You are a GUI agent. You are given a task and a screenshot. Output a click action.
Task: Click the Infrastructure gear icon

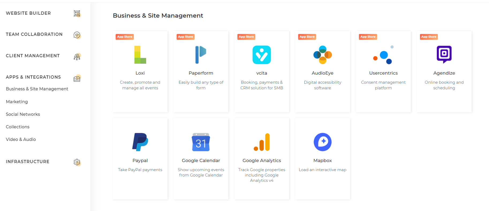(77, 162)
